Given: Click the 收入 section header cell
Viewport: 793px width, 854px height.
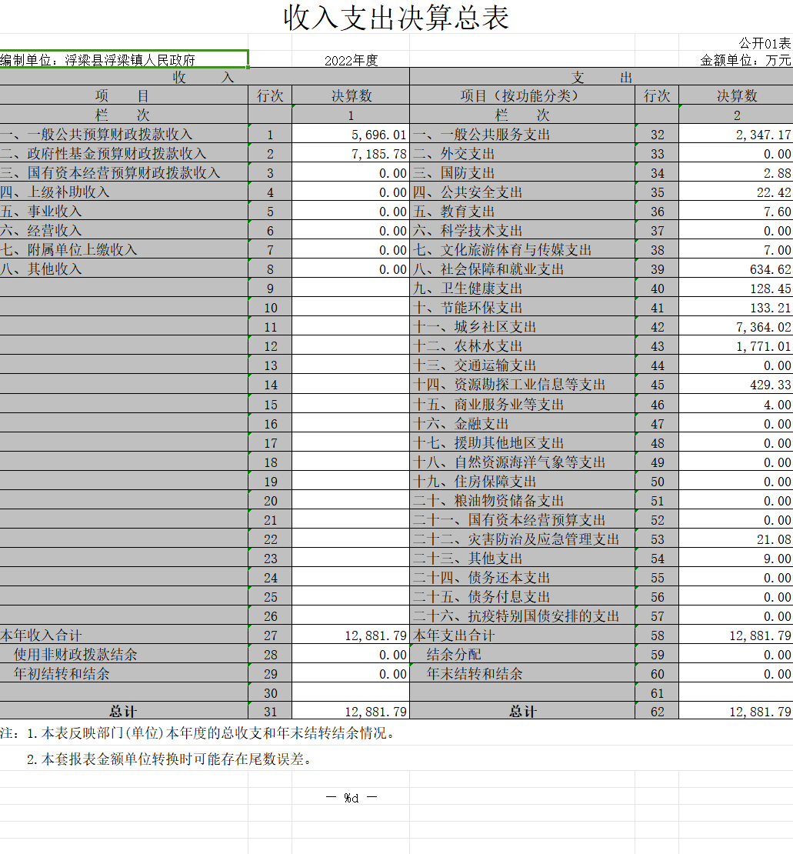Looking at the screenshot, I should 204,77.
